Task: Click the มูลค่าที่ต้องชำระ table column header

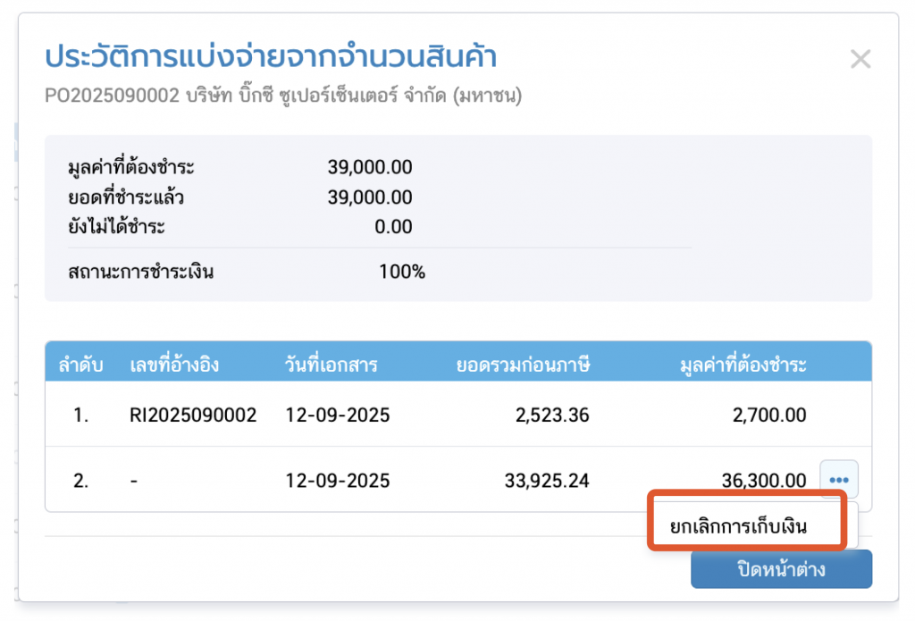Action: (x=742, y=365)
